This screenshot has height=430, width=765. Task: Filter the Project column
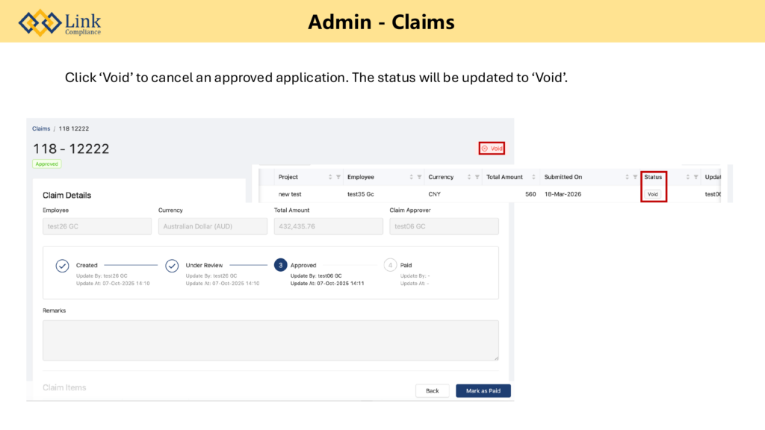(338, 177)
